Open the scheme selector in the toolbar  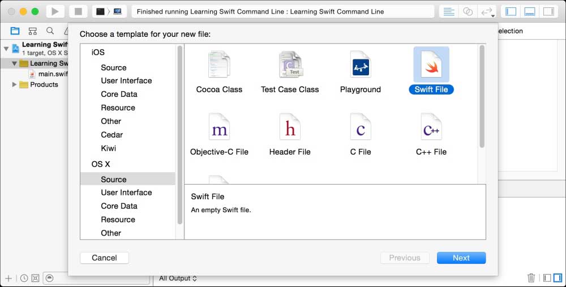point(109,11)
